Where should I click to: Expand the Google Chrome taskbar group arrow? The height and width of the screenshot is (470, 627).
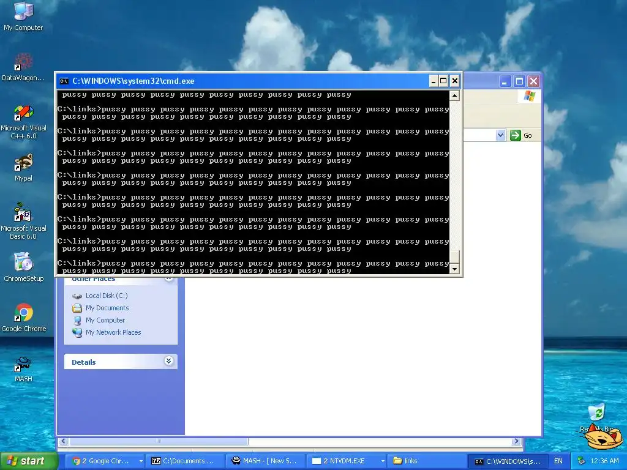coord(141,461)
